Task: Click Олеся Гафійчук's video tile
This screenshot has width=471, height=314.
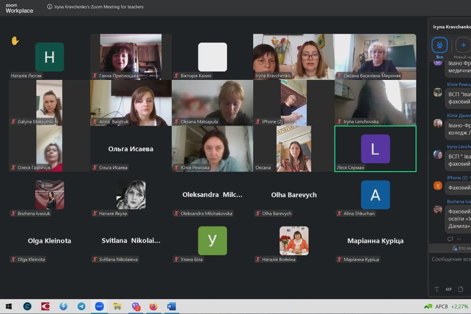Action: point(49,149)
